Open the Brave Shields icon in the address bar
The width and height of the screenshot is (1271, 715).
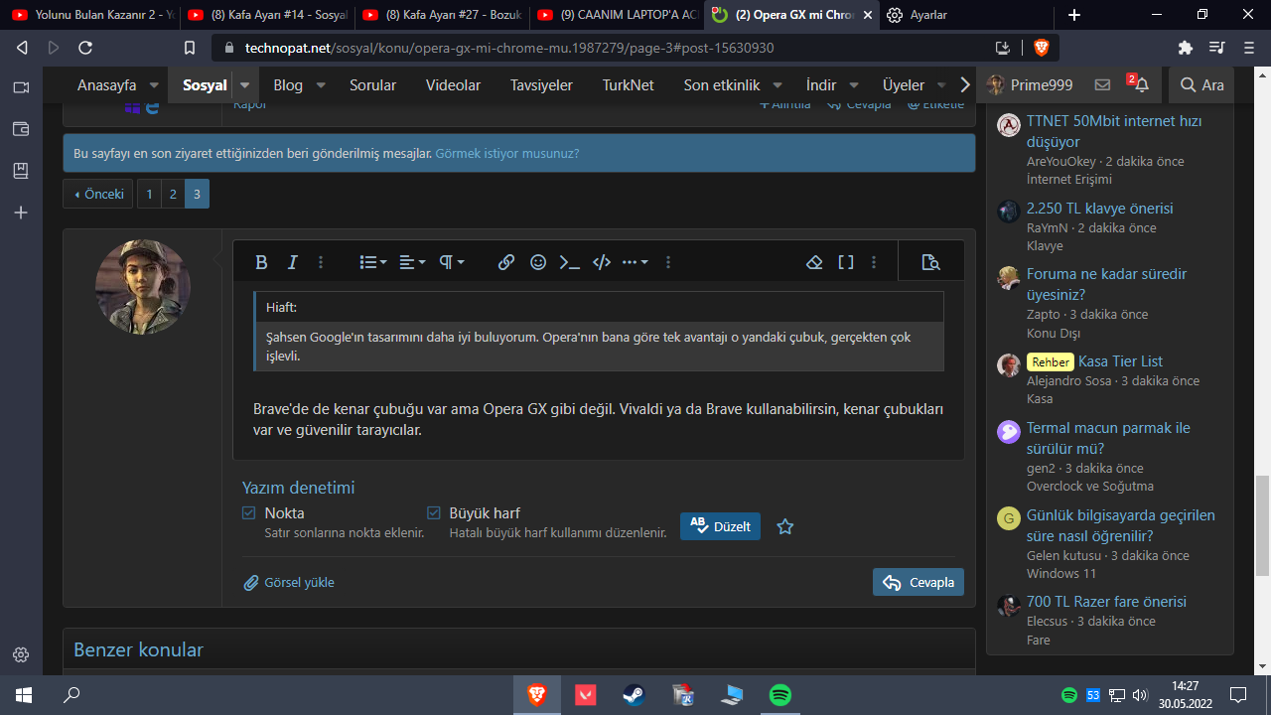[x=1041, y=48]
